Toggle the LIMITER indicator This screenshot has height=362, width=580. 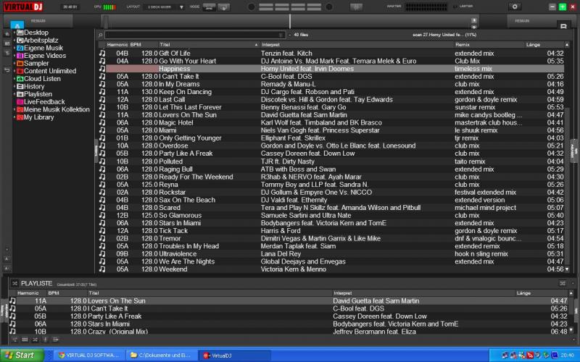tap(455, 7)
